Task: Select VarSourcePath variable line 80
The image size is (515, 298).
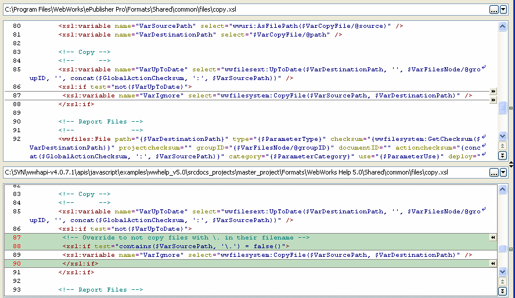Action: (231, 26)
